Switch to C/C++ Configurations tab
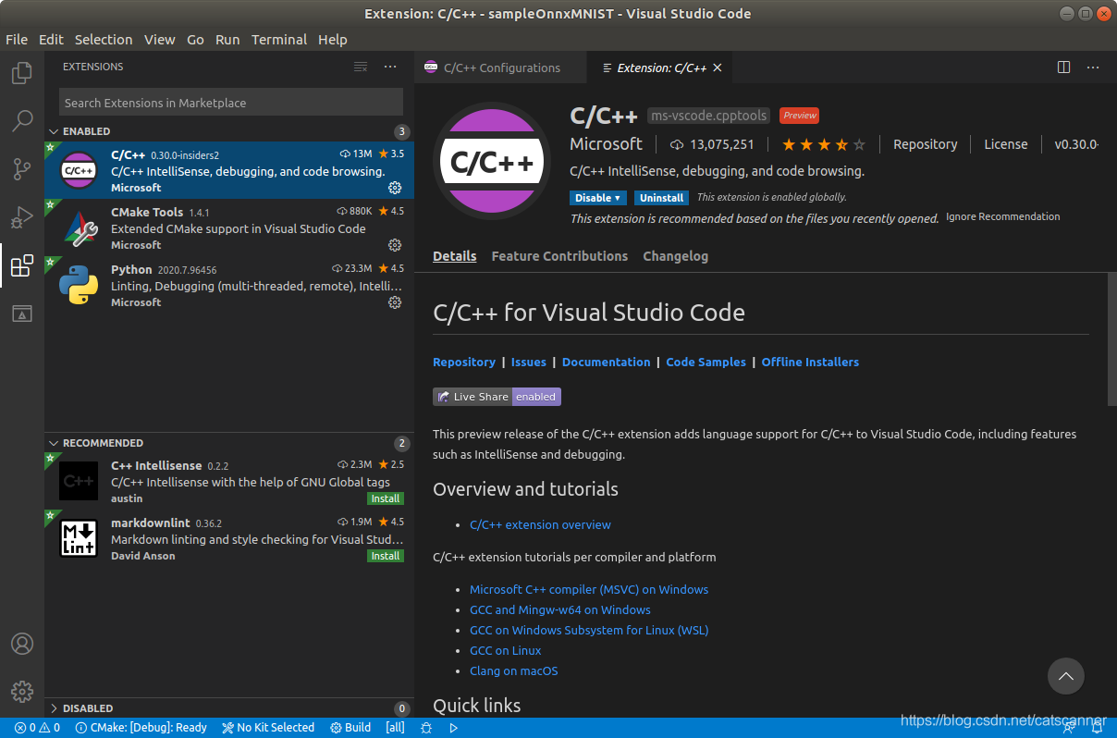 pyautogui.click(x=500, y=68)
